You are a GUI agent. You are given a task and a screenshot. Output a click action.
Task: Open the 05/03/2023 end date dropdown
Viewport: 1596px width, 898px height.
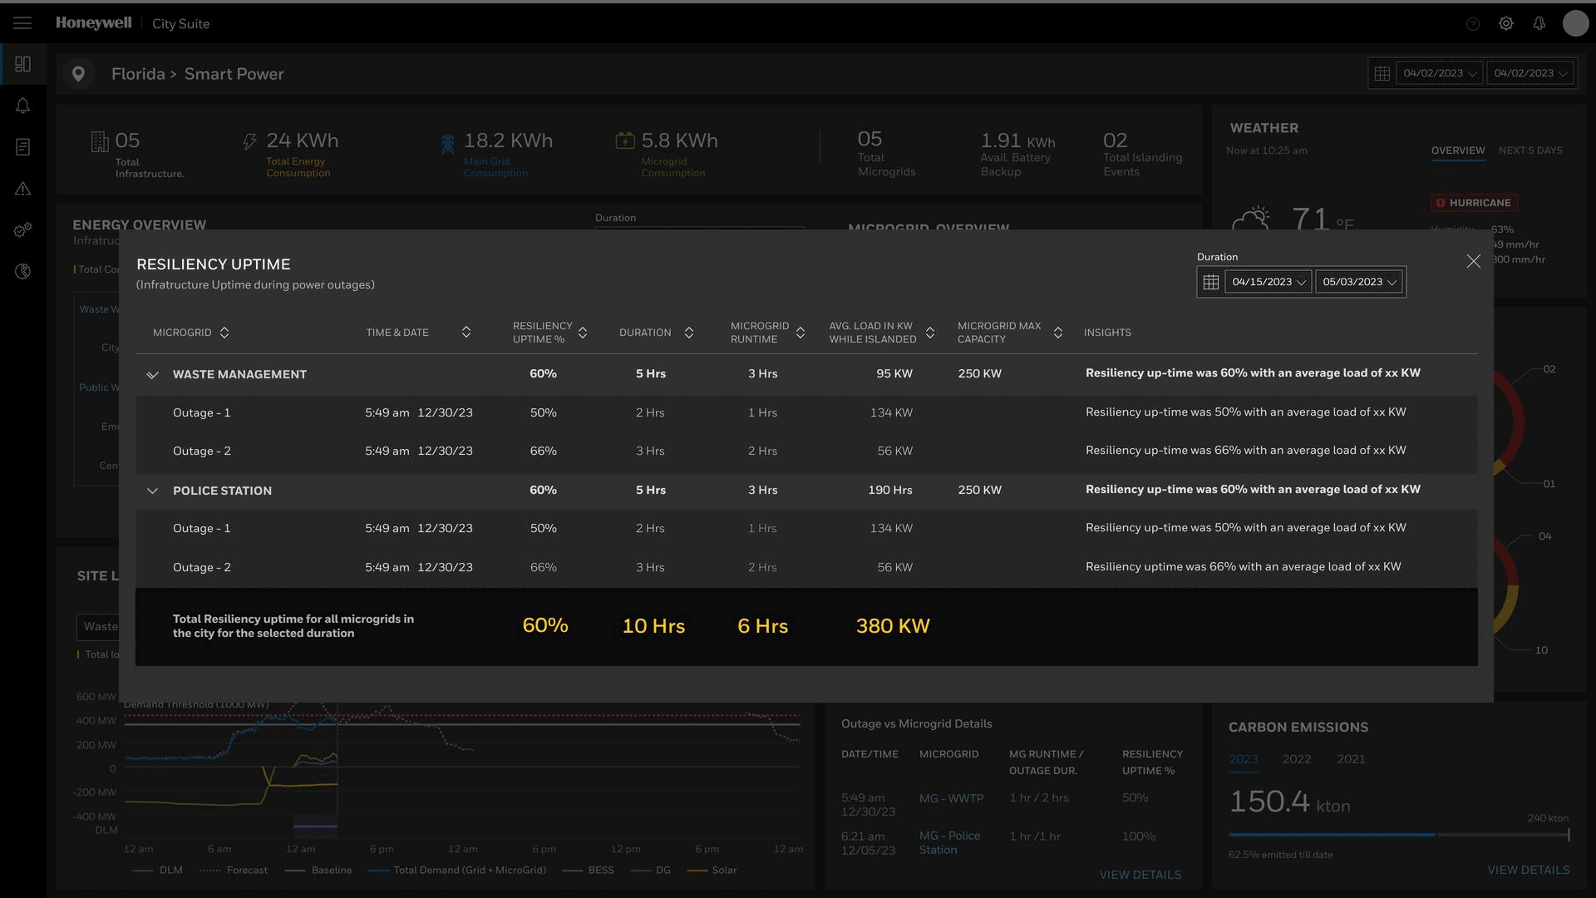pos(1358,282)
